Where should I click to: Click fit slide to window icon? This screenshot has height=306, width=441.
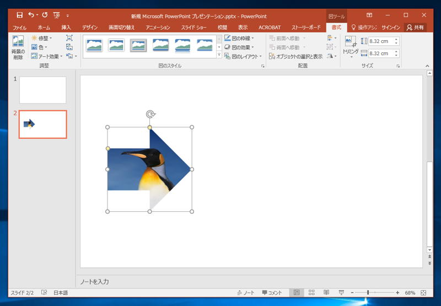coord(423,293)
